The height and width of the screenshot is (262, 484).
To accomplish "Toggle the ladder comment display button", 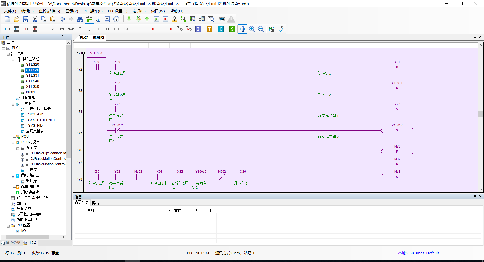I will click(x=89, y=19).
